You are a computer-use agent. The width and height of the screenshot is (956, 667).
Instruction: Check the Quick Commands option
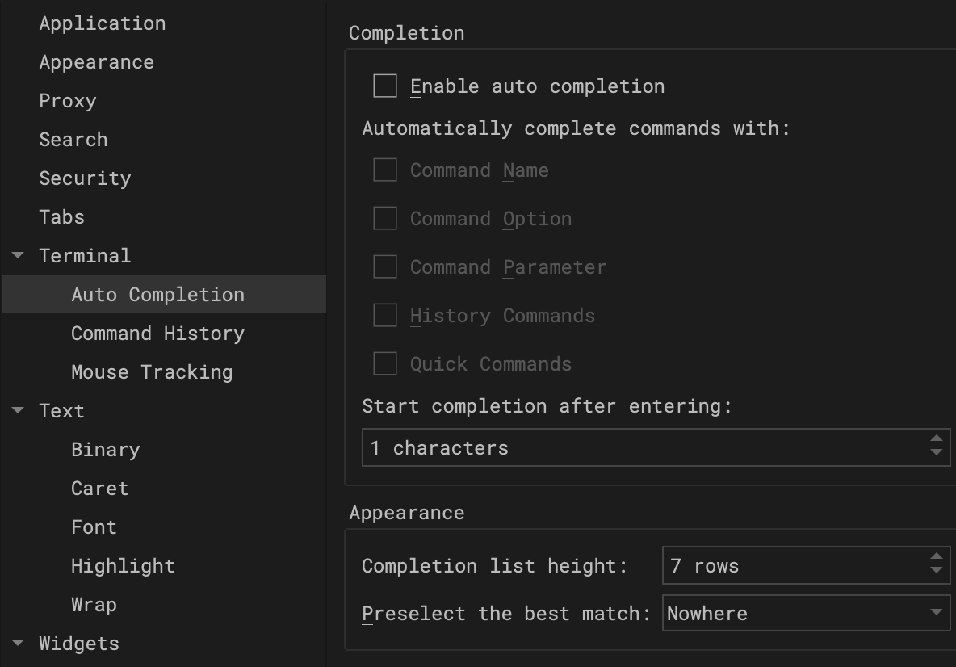[385, 364]
